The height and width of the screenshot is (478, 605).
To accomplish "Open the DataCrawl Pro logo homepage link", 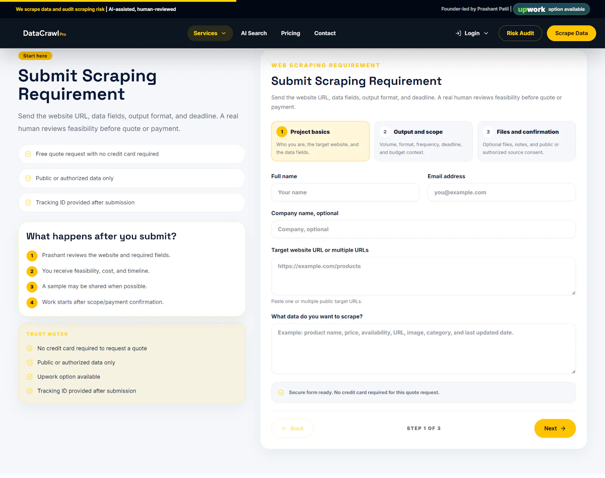I will coord(45,33).
